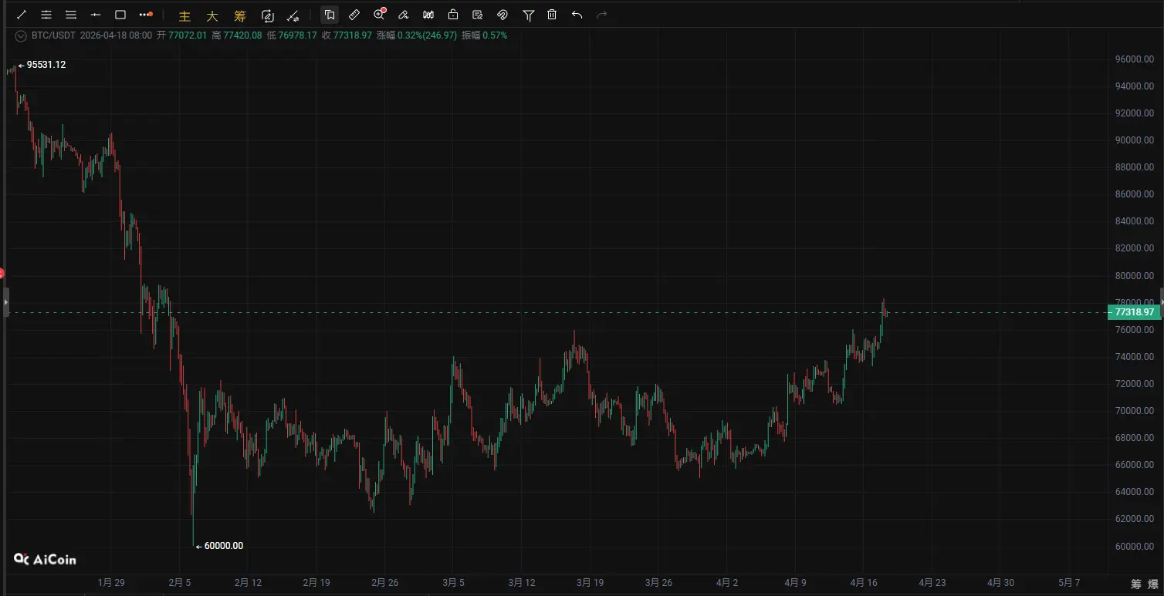
Task: Click the 96000.00 price axis label
Action: coord(1135,59)
